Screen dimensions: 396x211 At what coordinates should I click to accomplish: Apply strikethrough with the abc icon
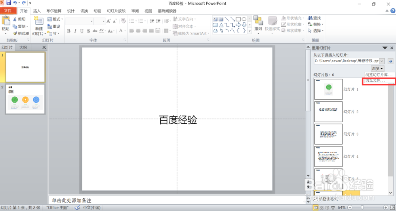[95, 31]
